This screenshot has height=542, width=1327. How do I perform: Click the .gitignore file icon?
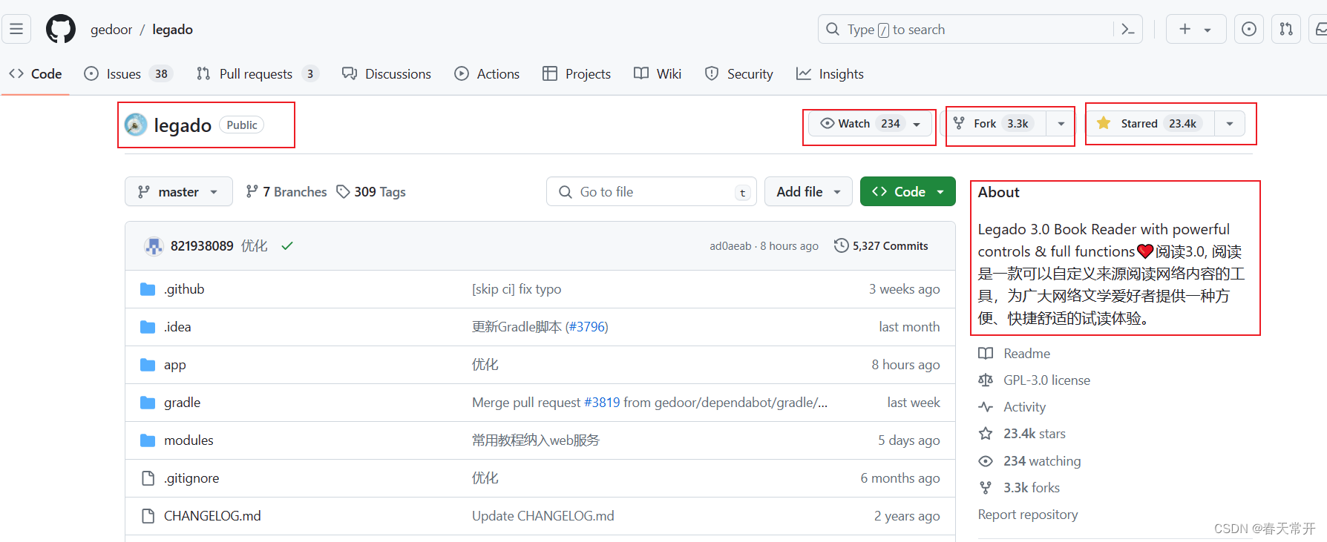coord(148,478)
